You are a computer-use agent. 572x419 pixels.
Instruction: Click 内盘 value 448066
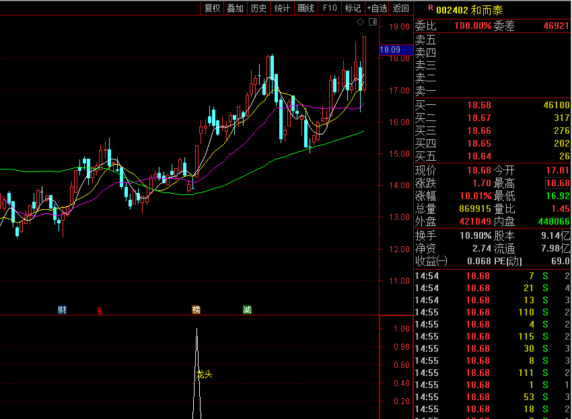point(554,222)
